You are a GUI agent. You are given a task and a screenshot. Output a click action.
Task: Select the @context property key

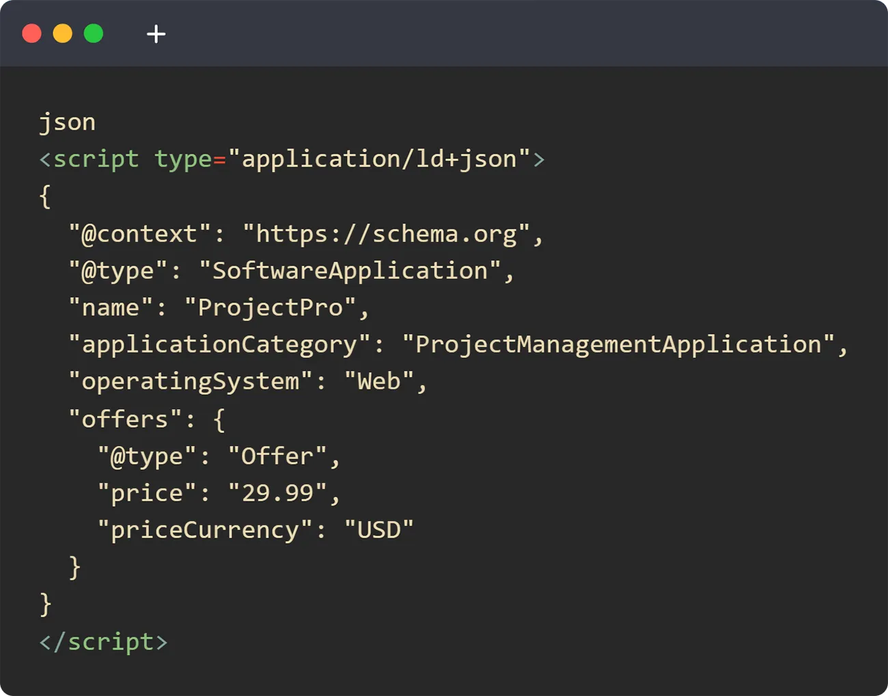137,233
